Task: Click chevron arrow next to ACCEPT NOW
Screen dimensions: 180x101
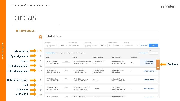Action: (x=156, y=62)
